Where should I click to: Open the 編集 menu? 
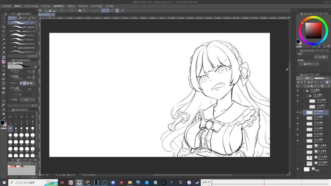tap(18, 6)
